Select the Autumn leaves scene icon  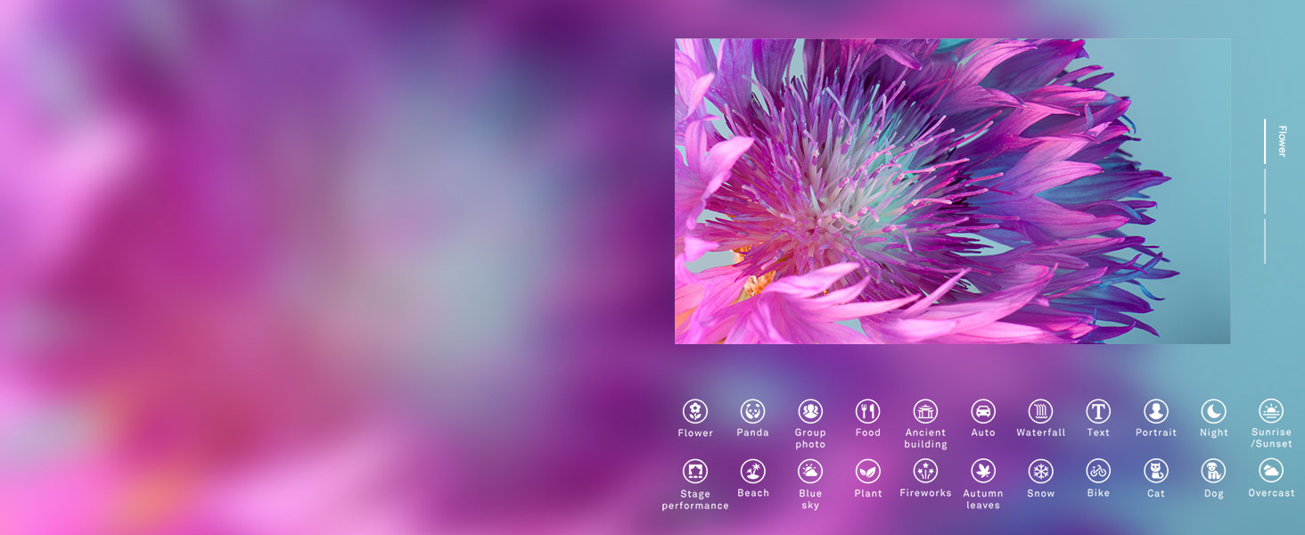pos(983,472)
